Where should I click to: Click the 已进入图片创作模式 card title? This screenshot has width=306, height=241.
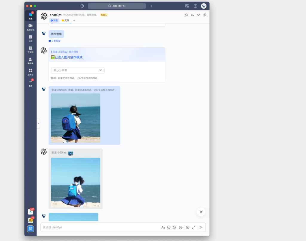coord(67,57)
